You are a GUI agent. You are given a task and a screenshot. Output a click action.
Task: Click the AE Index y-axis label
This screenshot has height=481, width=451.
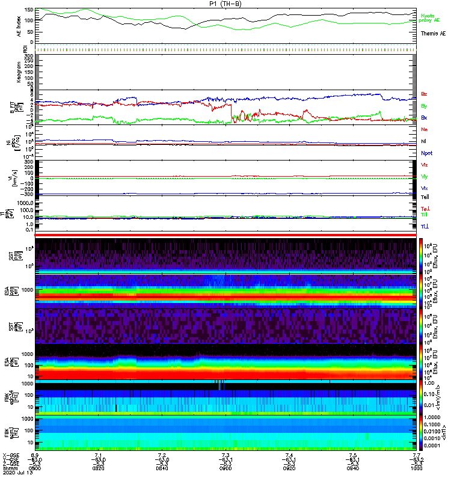tap(19, 26)
